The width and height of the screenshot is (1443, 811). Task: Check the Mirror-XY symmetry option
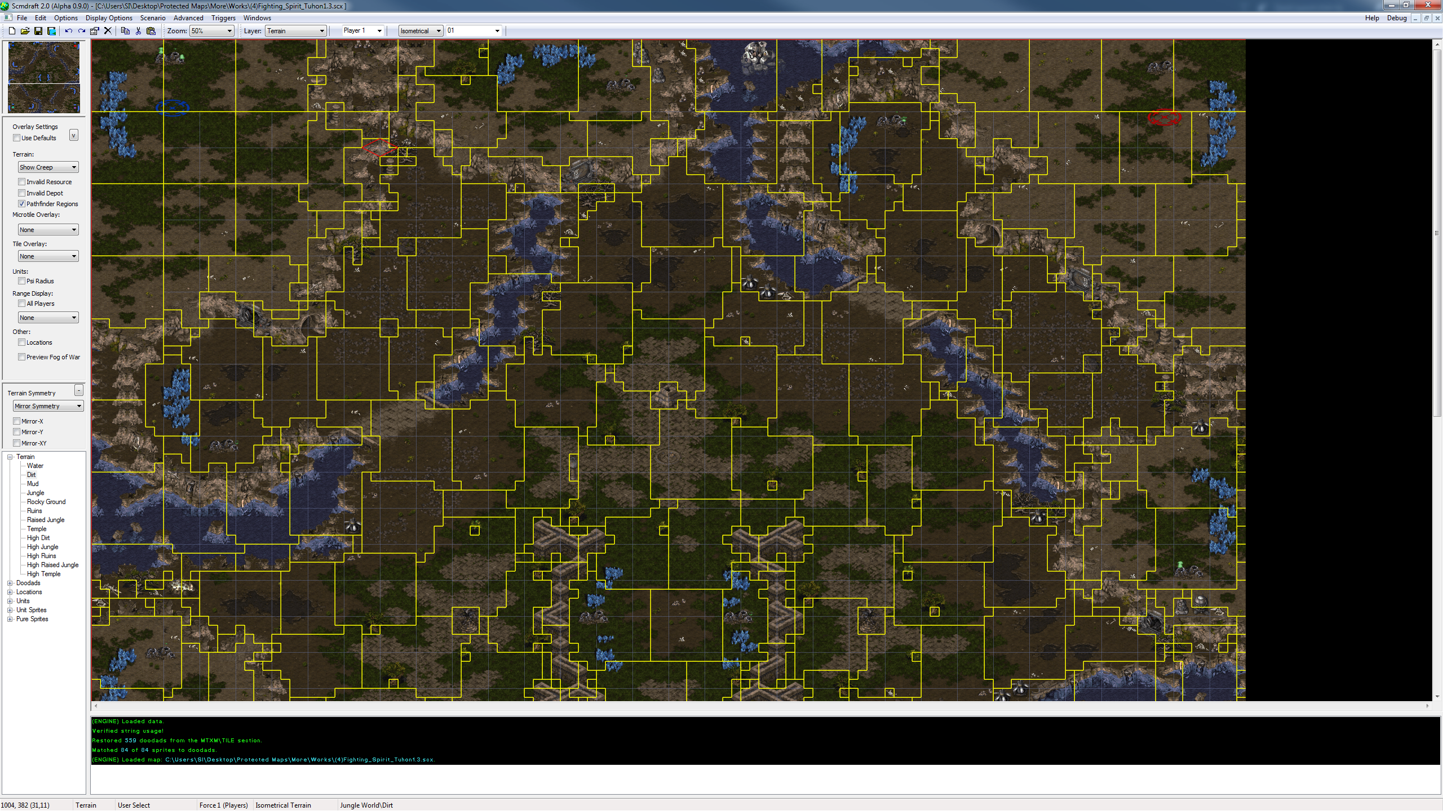pyautogui.click(x=17, y=443)
